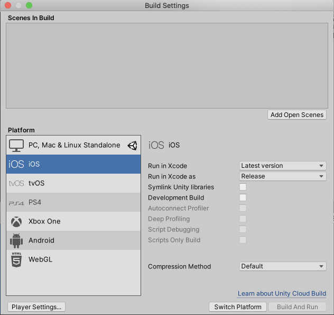Click the HTML5 WebGL icon
This screenshot has height=315, width=334.
pyautogui.click(x=16, y=259)
